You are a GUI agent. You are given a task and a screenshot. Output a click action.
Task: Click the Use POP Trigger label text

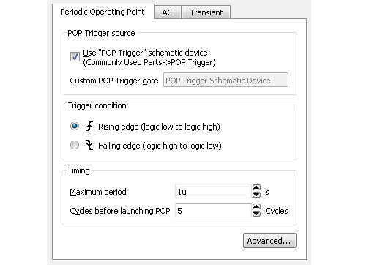[x=149, y=57]
